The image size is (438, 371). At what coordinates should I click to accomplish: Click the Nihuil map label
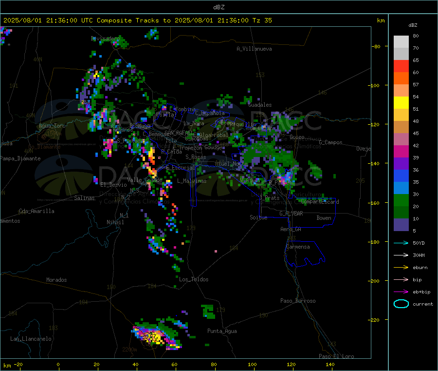(x=115, y=222)
